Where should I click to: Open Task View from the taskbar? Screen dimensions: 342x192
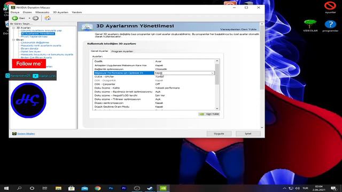pyautogui.click(x=45, y=188)
